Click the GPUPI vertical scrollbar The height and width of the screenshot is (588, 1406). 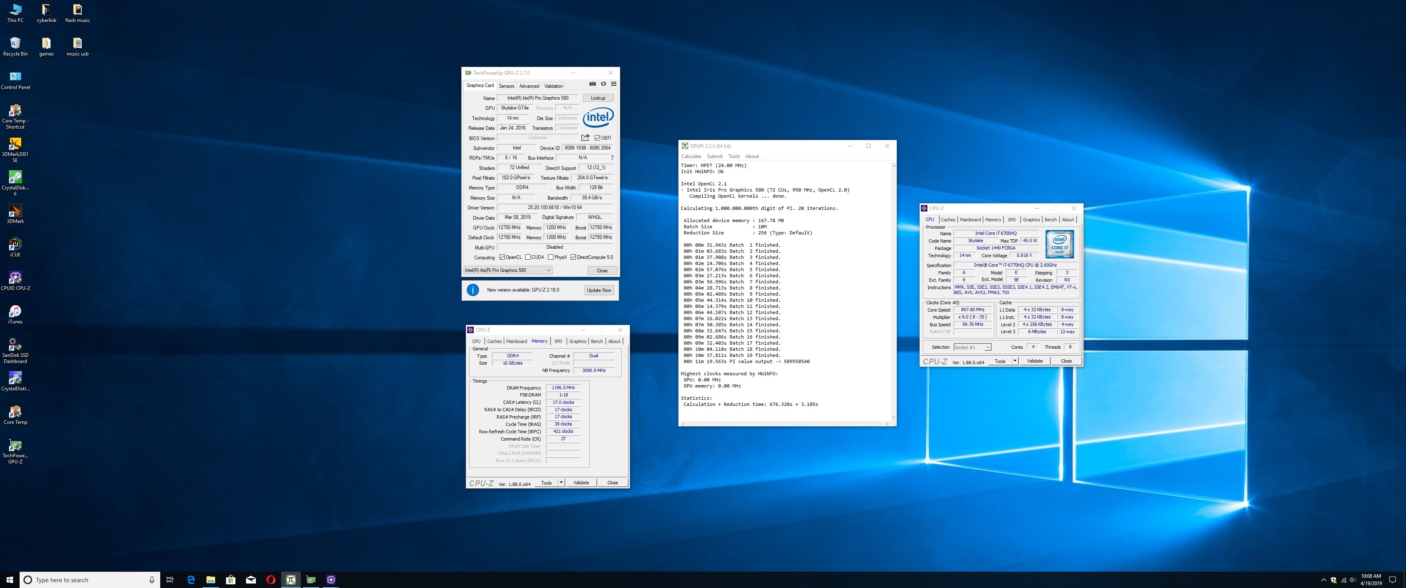[x=893, y=292]
